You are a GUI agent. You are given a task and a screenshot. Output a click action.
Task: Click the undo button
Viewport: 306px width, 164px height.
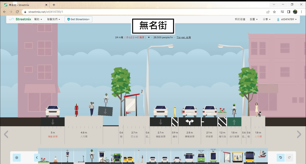[280, 157]
